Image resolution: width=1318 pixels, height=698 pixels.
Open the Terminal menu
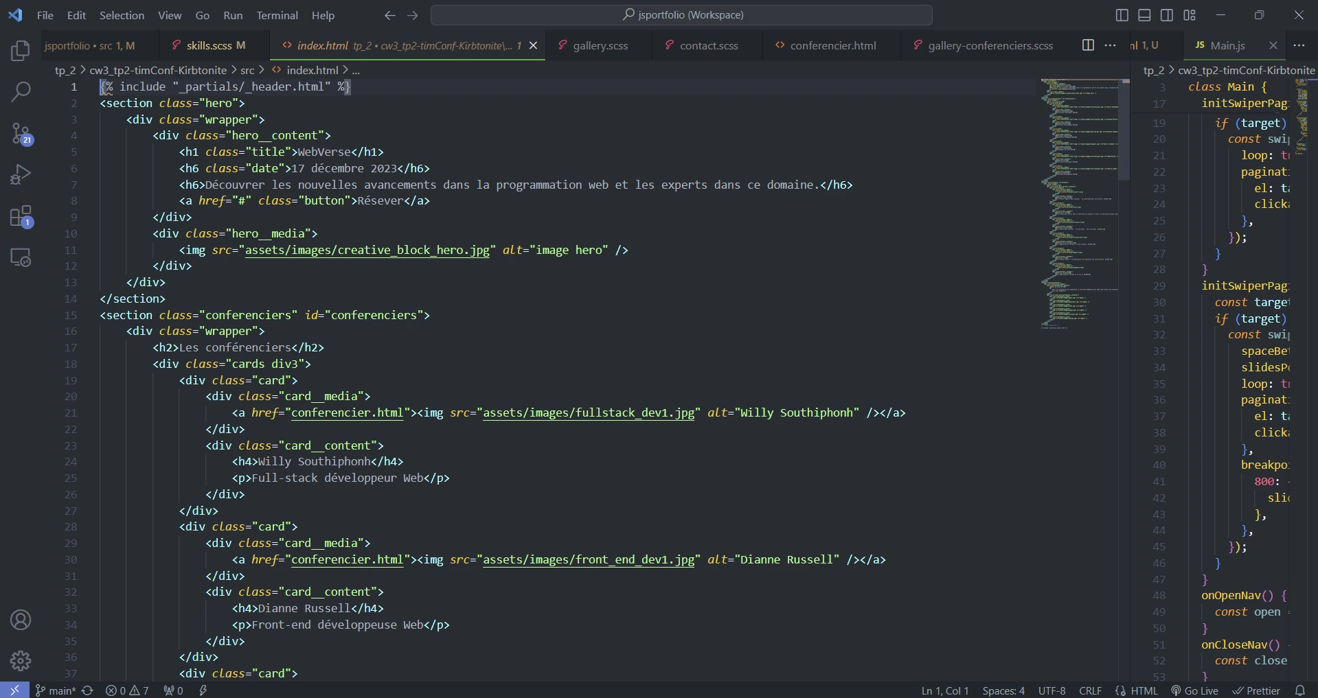tap(277, 15)
